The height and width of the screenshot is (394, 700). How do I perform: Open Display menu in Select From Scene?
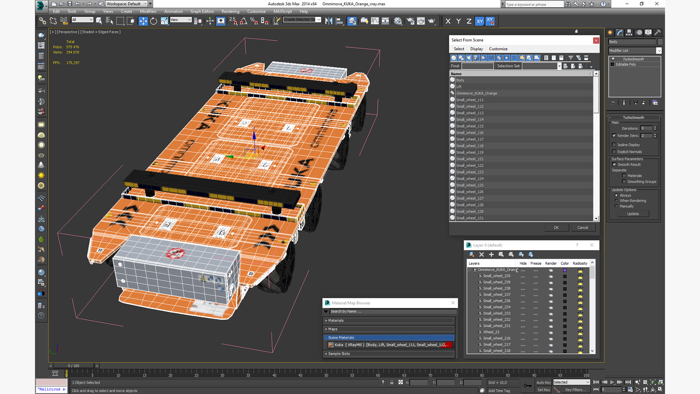pyautogui.click(x=476, y=49)
